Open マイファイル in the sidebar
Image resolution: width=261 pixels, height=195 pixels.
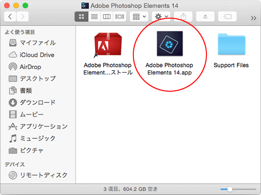[x=38, y=43]
